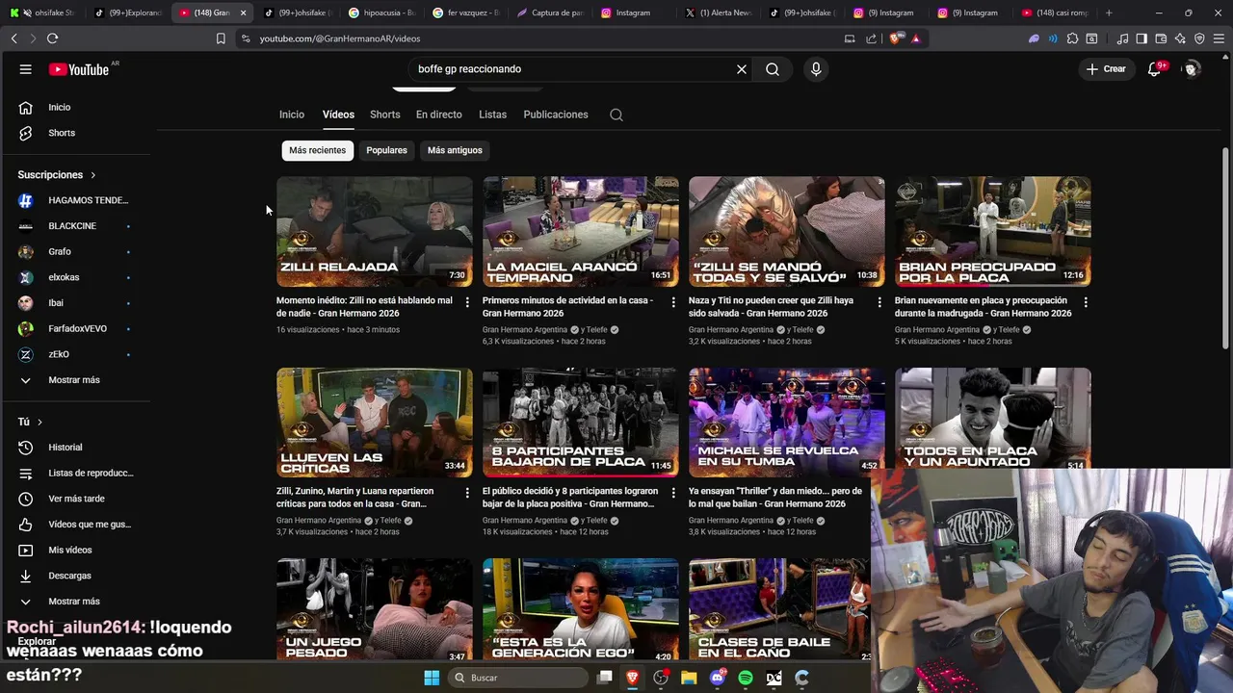Viewport: 1233px width, 693px height.
Task: Open the Brave Shields lion icon
Action: (895, 38)
